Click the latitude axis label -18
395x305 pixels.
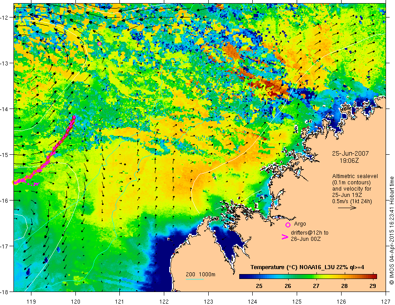(5, 292)
